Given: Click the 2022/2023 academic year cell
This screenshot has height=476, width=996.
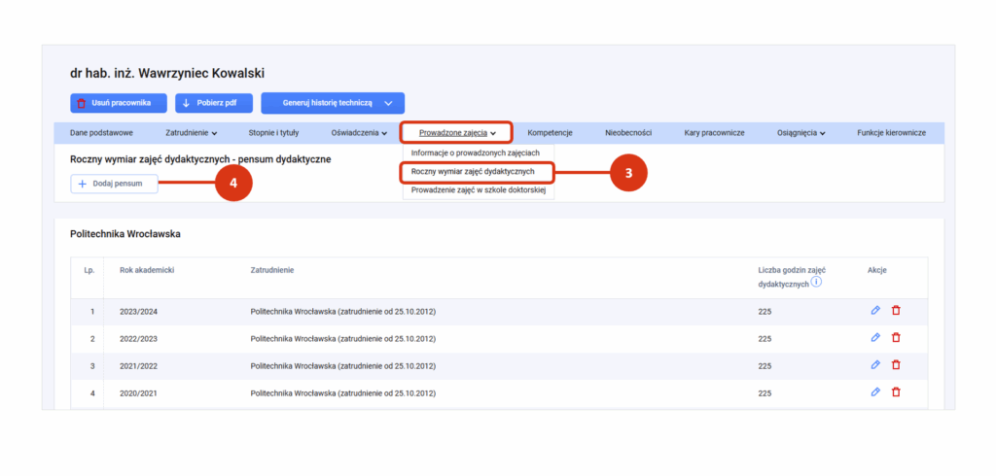Looking at the screenshot, I should (x=138, y=339).
